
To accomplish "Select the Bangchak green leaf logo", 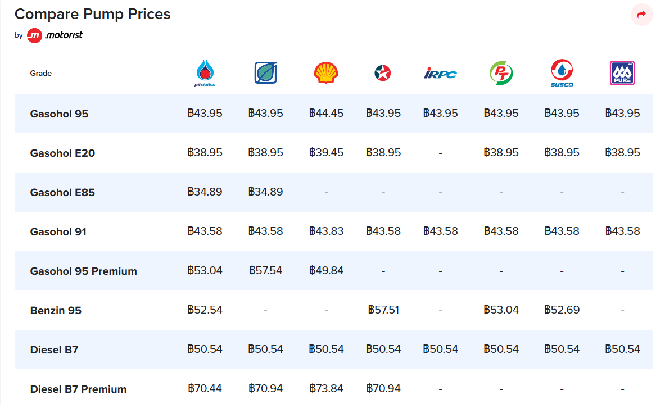I will coord(265,72).
